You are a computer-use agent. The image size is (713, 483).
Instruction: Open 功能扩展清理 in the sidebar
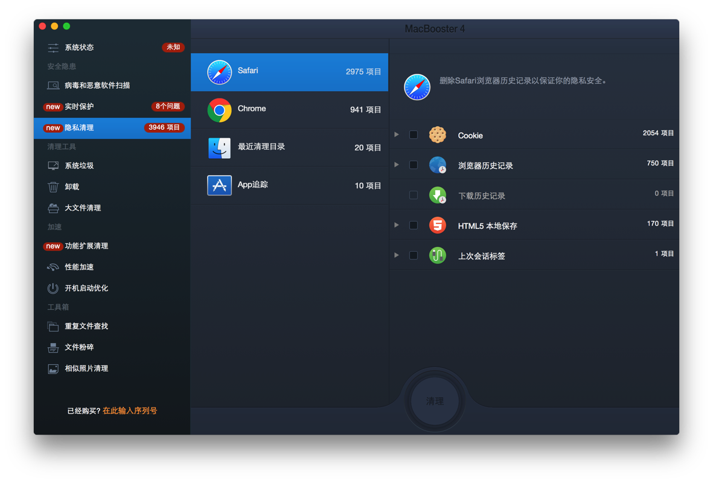[x=112, y=246]
